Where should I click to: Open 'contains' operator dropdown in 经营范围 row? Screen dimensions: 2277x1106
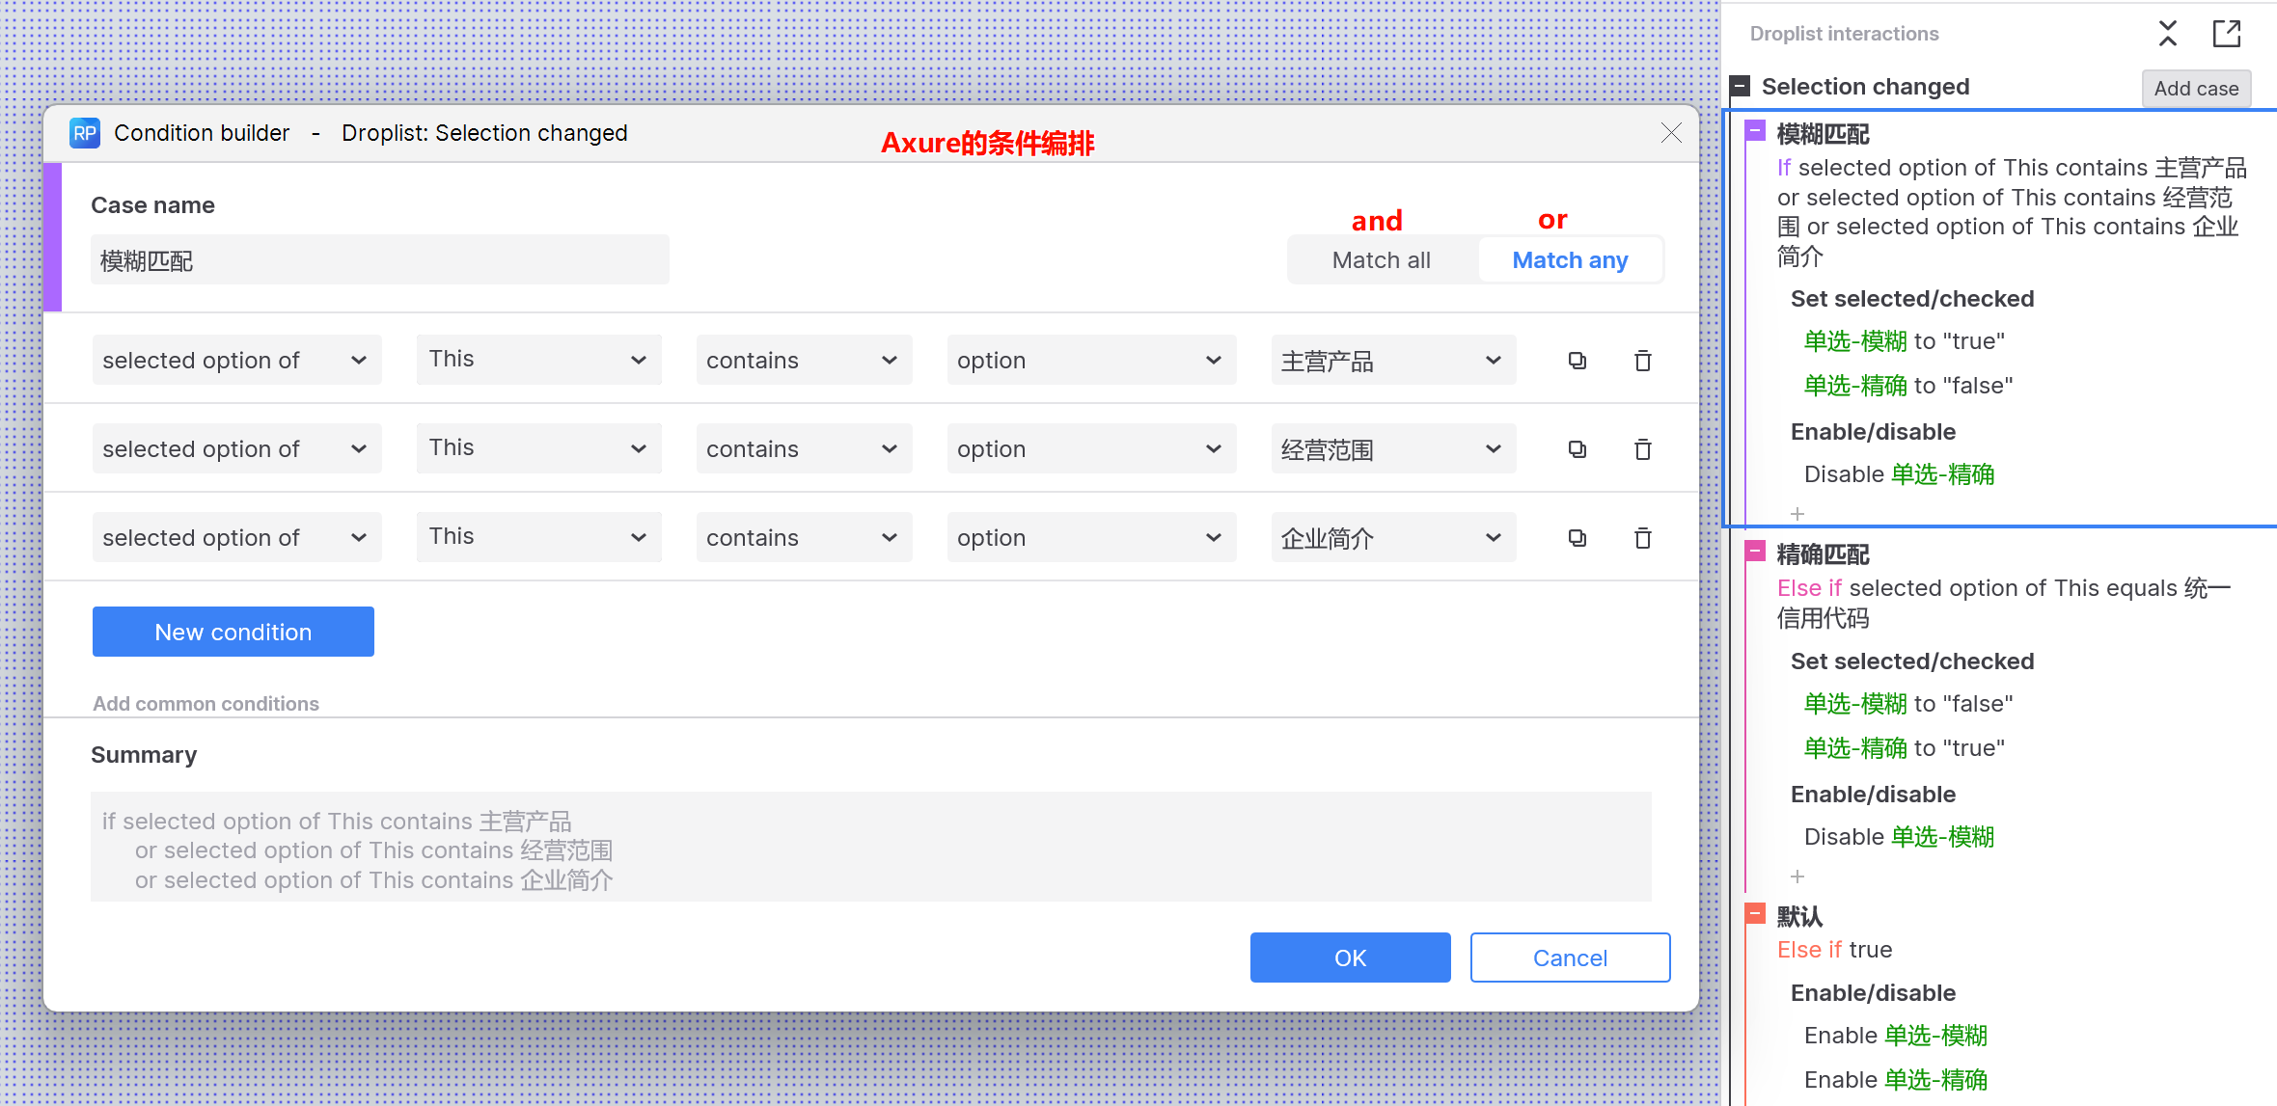click(x=805, y=448)
